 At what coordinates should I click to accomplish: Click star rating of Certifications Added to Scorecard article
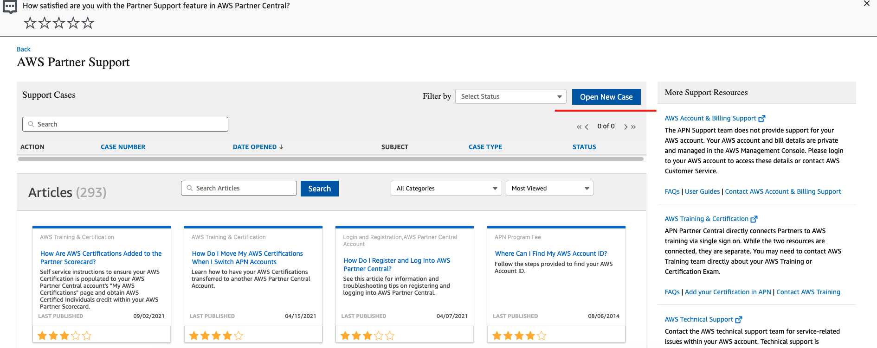(x=64, y=335)
